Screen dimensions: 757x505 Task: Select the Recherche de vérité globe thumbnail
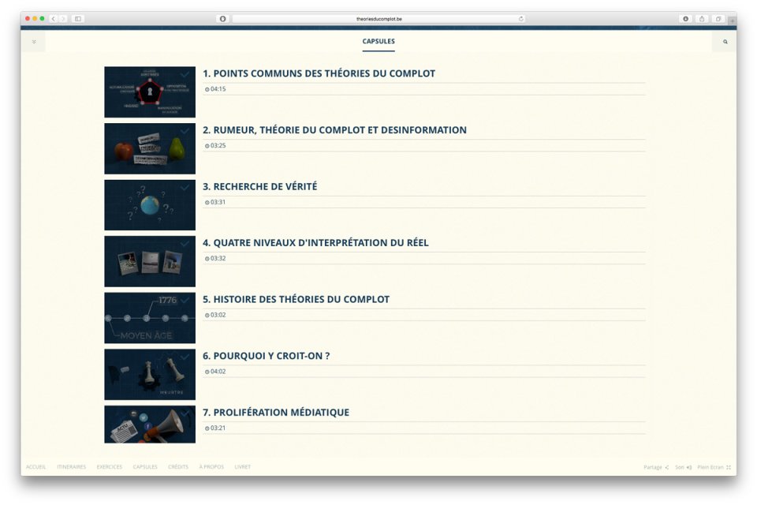pyautogui.click(x=150, y=205)
